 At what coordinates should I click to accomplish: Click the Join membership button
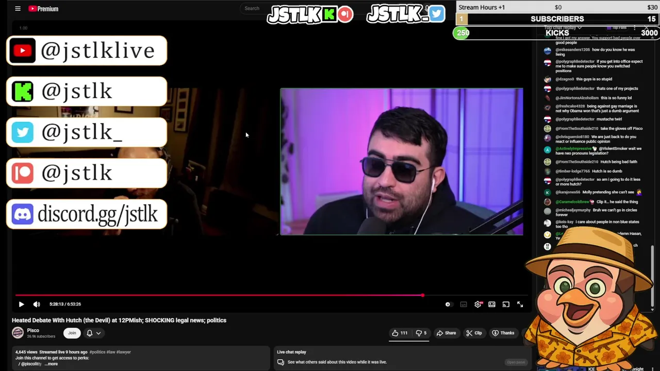(72, 333)
